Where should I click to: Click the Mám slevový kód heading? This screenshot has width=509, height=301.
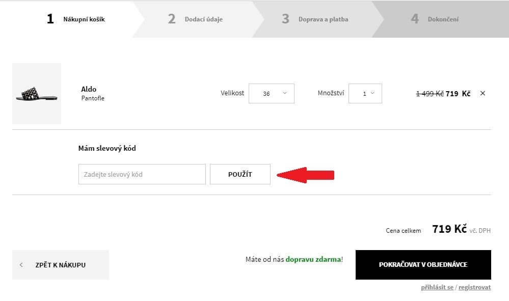[x=107, y=148]
